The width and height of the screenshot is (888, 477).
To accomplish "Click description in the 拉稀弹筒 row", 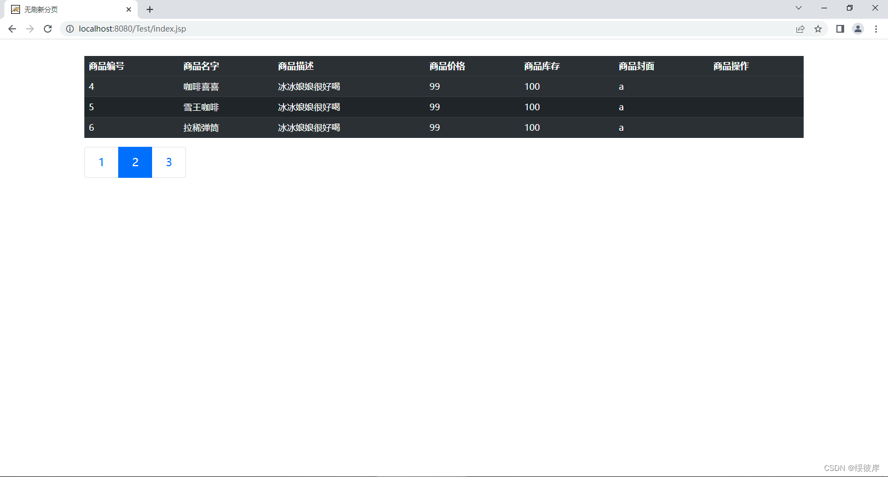I will click(x=309, y=128).
